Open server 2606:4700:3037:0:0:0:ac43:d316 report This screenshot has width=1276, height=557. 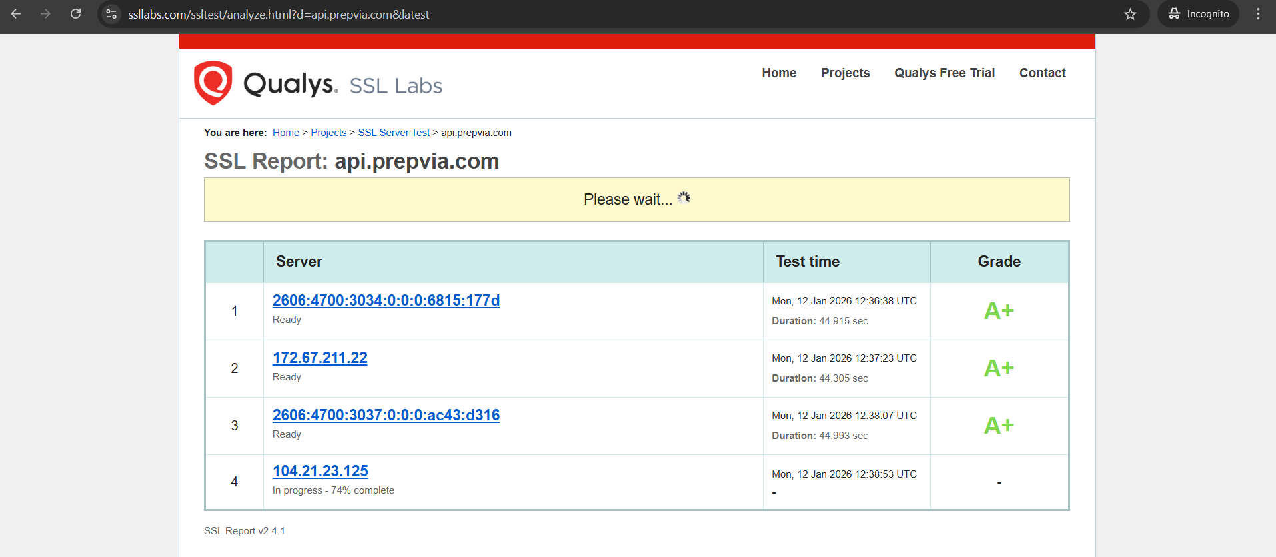tap(386, 415)
